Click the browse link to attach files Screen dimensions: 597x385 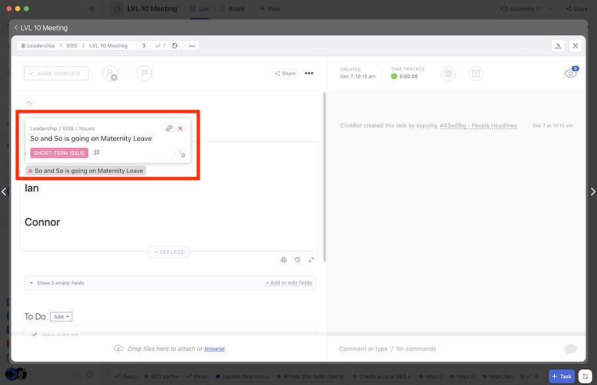(x=214, y=349)
